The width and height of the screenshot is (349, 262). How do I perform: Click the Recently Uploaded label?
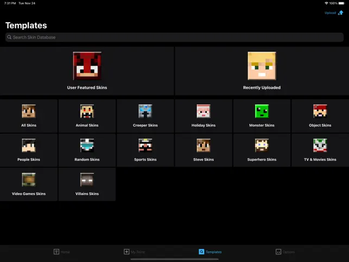(x=262, y=88)
